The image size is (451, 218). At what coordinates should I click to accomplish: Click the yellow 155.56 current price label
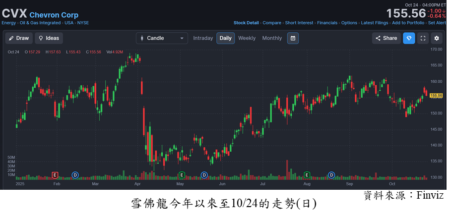436,96
